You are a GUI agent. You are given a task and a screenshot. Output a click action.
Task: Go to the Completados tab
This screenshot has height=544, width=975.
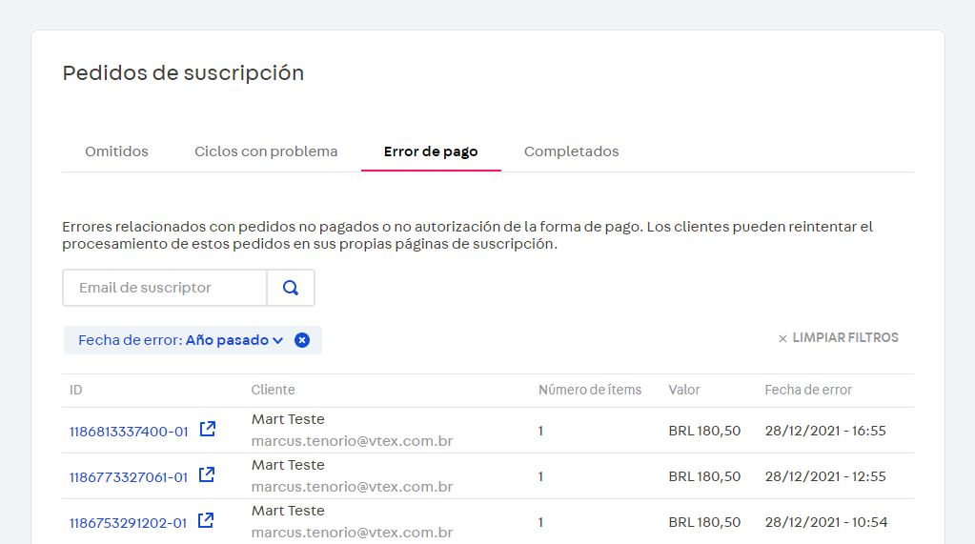point(571,151)
